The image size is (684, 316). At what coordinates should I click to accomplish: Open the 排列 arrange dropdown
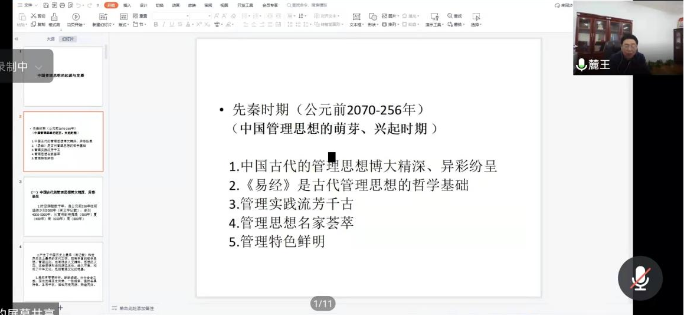(x=390, y=24)
